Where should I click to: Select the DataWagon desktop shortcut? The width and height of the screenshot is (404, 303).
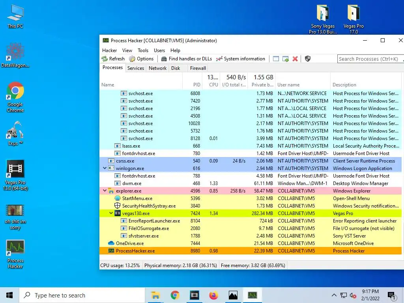click(15, 55)
